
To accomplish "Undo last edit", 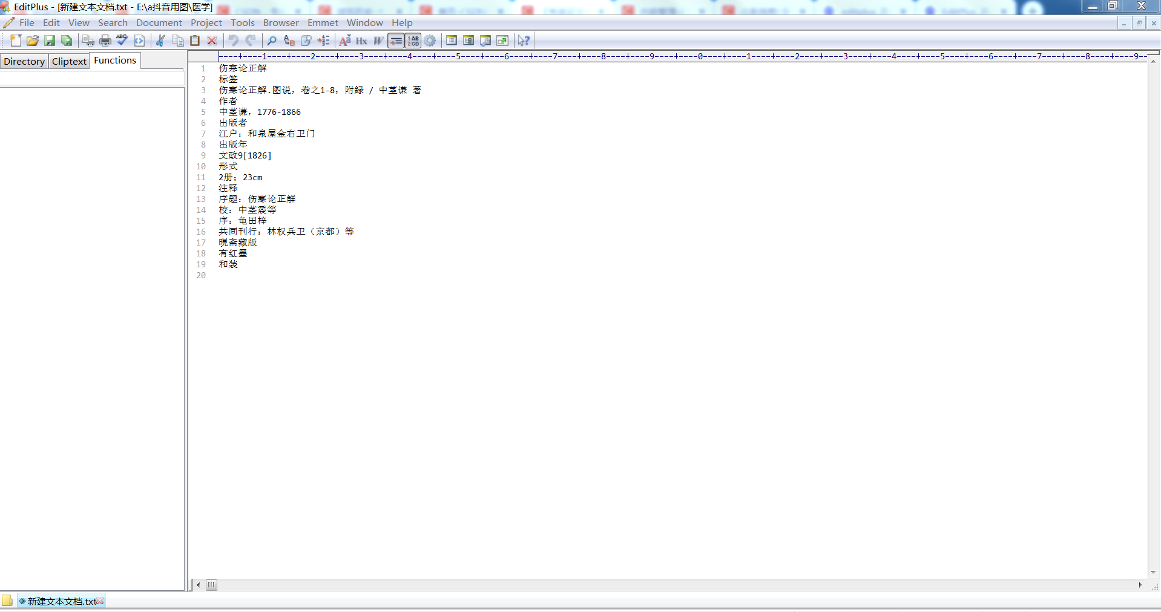I will (x=234, y=41).
